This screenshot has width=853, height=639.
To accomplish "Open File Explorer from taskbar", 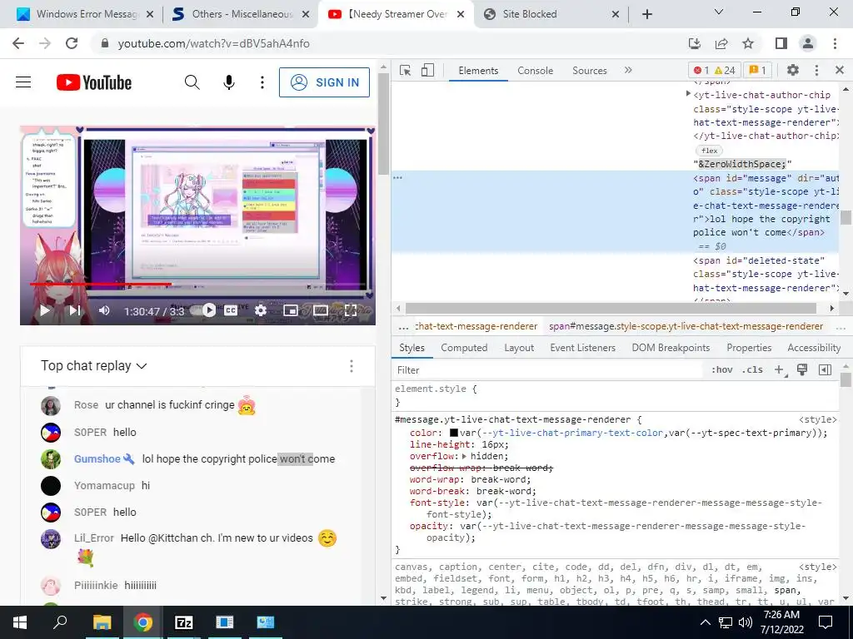I will click(102, 622).
